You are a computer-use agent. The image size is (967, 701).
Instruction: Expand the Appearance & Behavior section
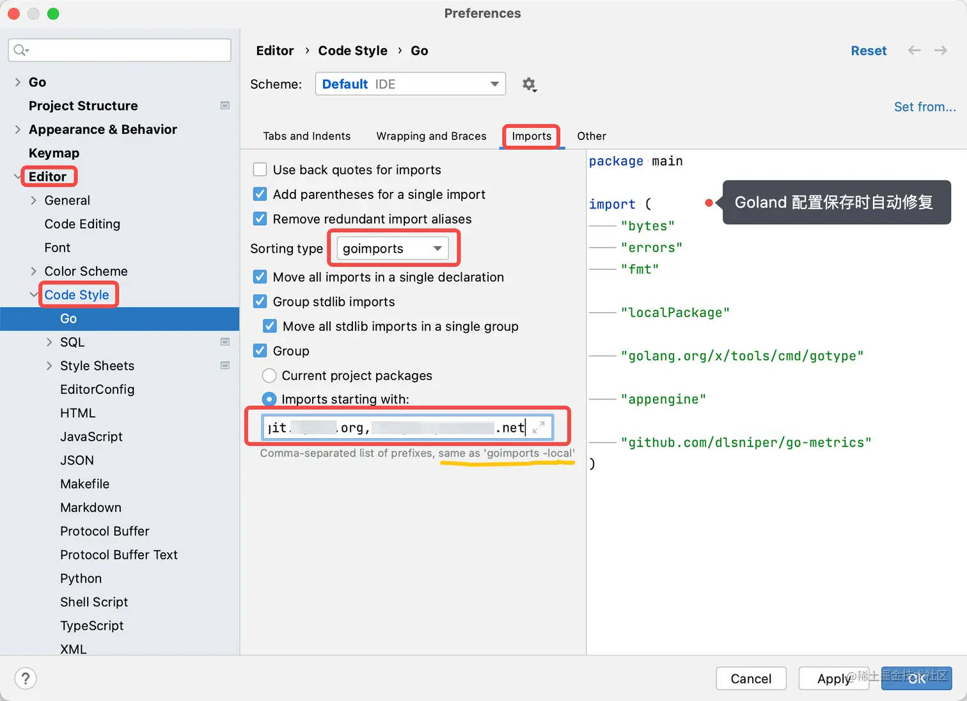pyautogui.click(x=17, y=129)
